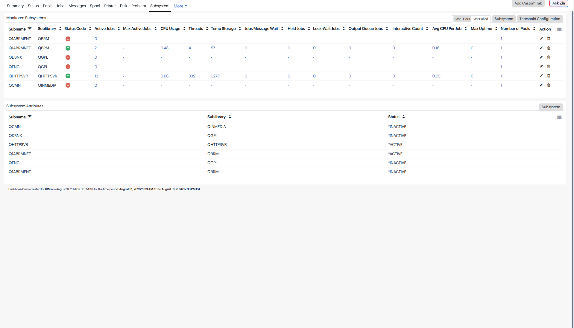Click red down status icon for QFNC

pos(68,67)
